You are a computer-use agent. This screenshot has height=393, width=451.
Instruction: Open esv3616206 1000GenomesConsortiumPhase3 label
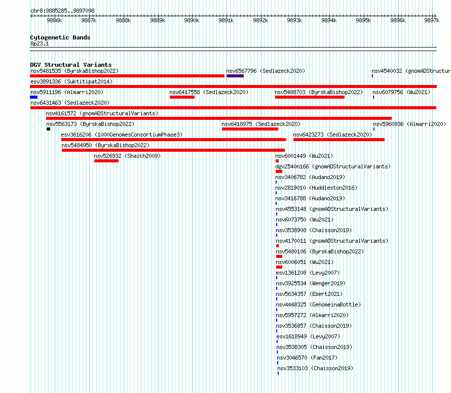[122, 135]
